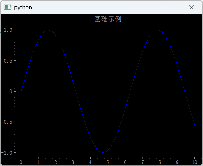The width and height of the screenshot is (203, 166).
Task: Click x-axis tick label 8
Action: point(160,162)
